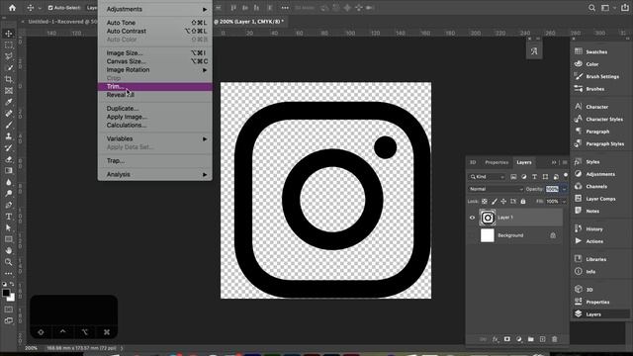This screenshot has height=356, width=633.
Task: Delete layer with the trash icon
Action: pyautogui.click(x=555, y=339)
